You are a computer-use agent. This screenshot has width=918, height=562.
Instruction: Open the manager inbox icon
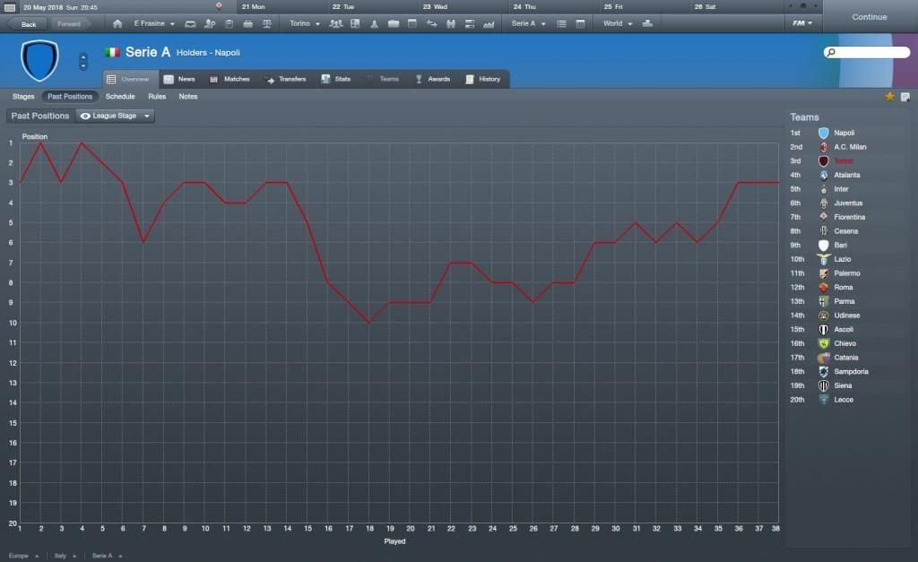190,24
